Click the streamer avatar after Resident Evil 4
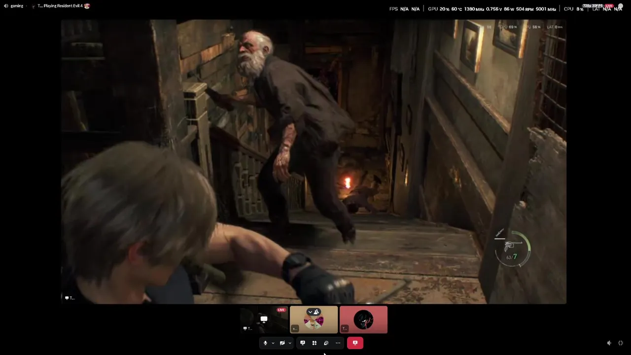This screenshot has height=355, width=631. (x=87, y=6)
